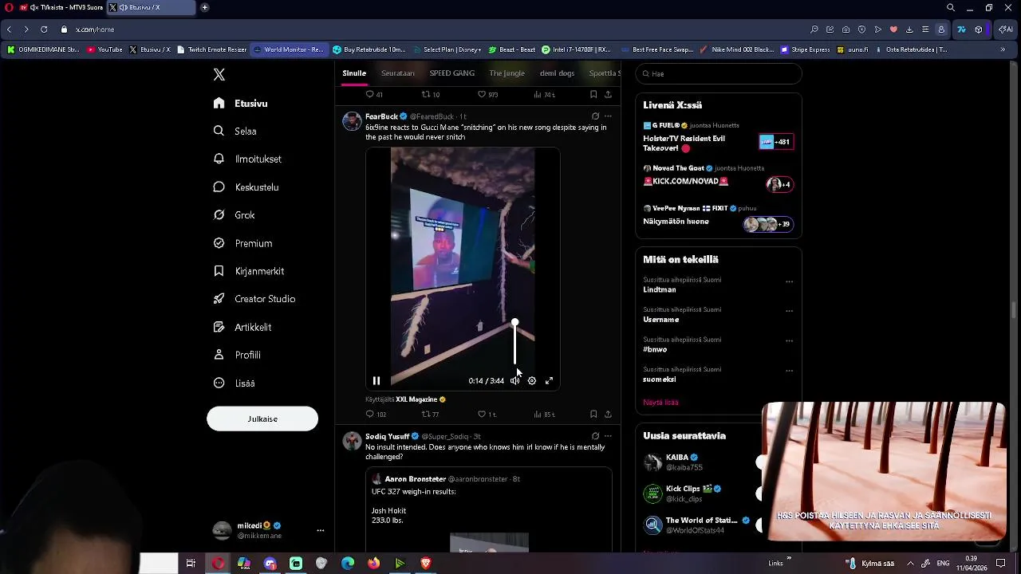Open the World Monitor bookmark
Viewport: 1021px width, 574px height.
pyautogui.click(x=289, y=49)
